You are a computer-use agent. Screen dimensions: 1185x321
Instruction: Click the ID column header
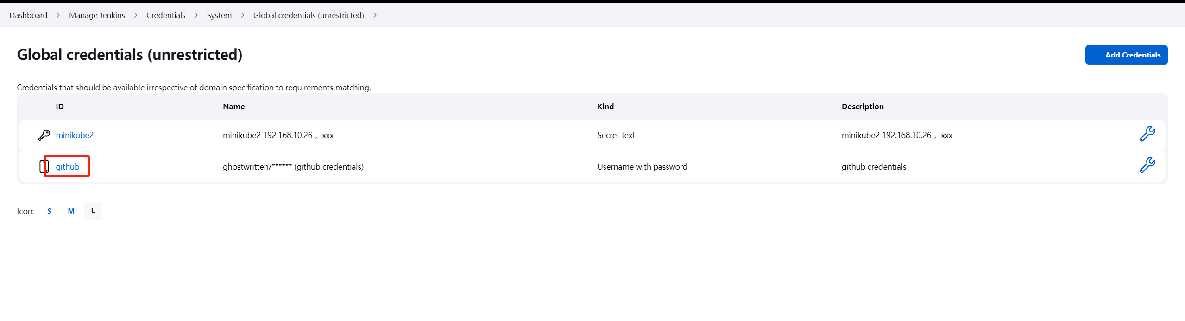[x=60, y=106]
